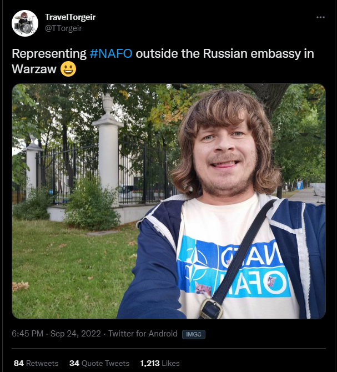Click the IMG download badge icon
The height and width of the screenshot is (372, 337).
coord(194,334)
